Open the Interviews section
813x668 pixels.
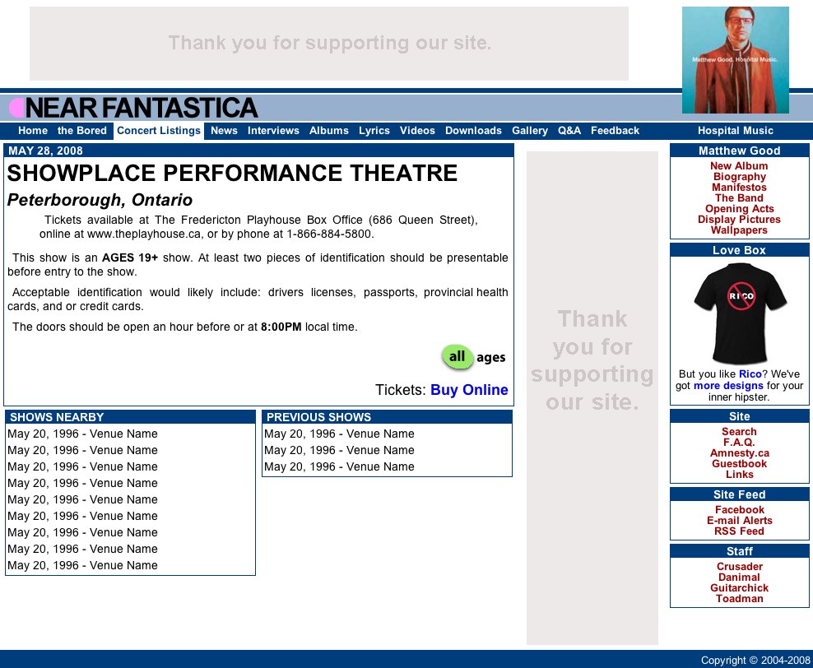click(x=273, y=131)
